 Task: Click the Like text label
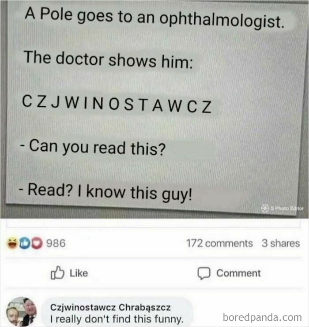click(79, 273)
